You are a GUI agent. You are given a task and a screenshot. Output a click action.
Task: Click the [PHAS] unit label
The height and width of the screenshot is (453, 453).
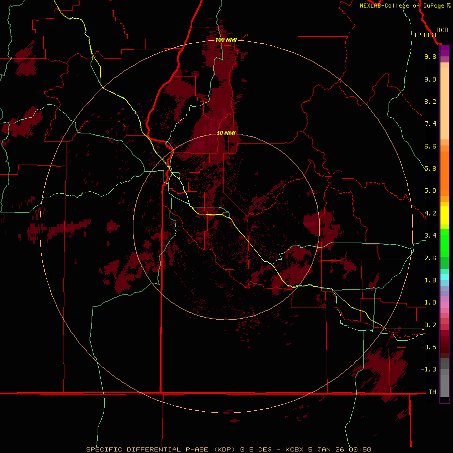click(425, 35)
